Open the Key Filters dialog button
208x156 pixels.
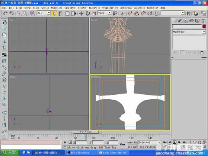pos(148,147)
